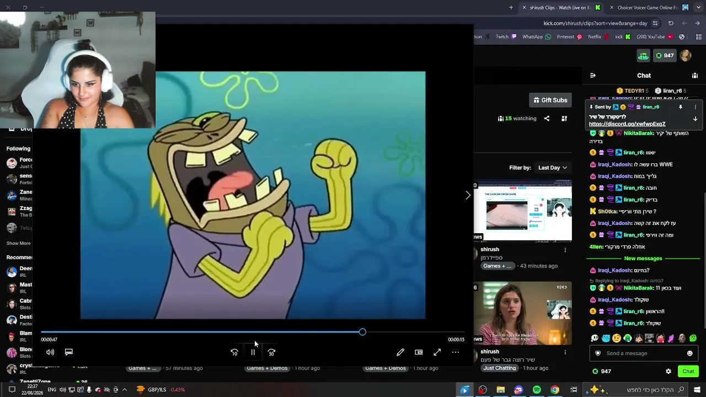The height and width of the screenshot is (397, 706).
Task: Open the Netflix bookmark
Action: point(598,37)
